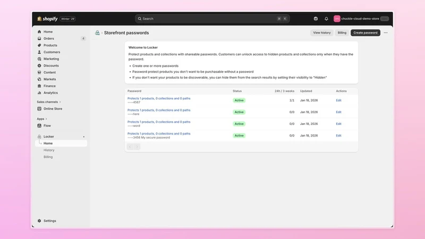Click the Analytics bar chart icon
Image resolution: width=425 pixels, height=239 pixels.
click(x=39, y=92)
